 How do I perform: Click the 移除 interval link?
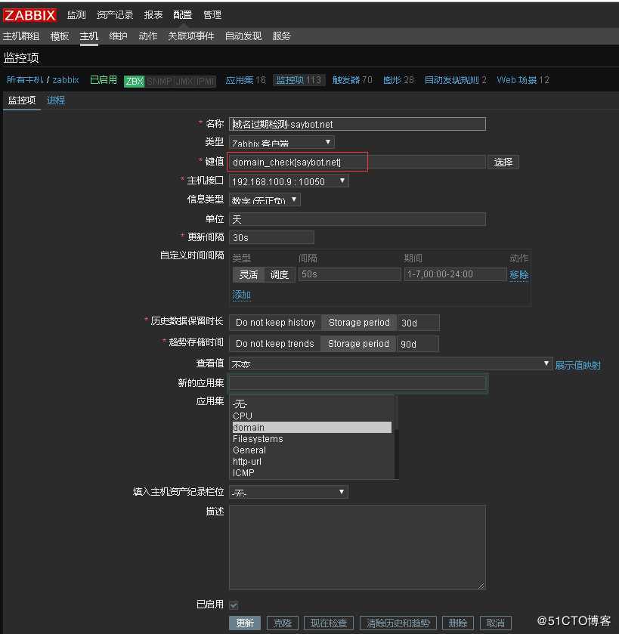(x=518, y=275)
